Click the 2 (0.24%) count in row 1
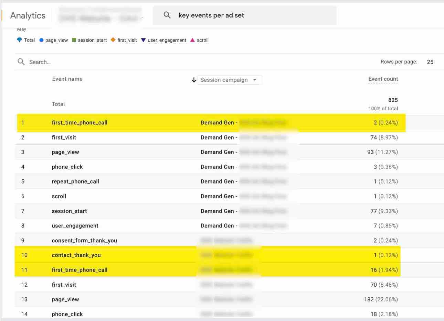This screenshot has height=321, width=444. click(x=386, y=123)
